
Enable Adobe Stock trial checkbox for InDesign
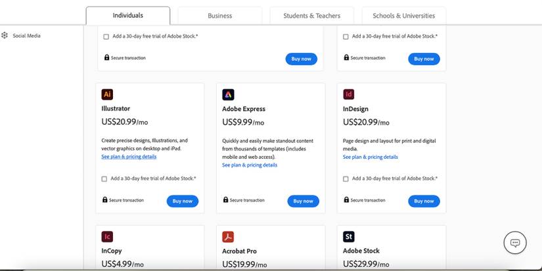[346, 179]
